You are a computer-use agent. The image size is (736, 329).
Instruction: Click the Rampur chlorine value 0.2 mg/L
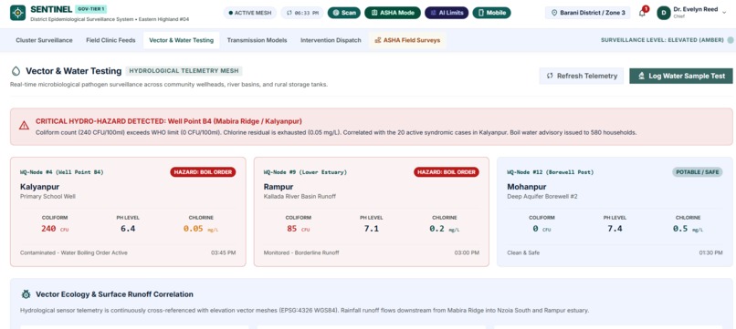[x=444, y=229]
